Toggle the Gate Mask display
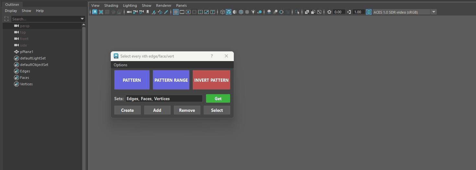The width and height of the screenshot is (476, 170). (194, 12)
